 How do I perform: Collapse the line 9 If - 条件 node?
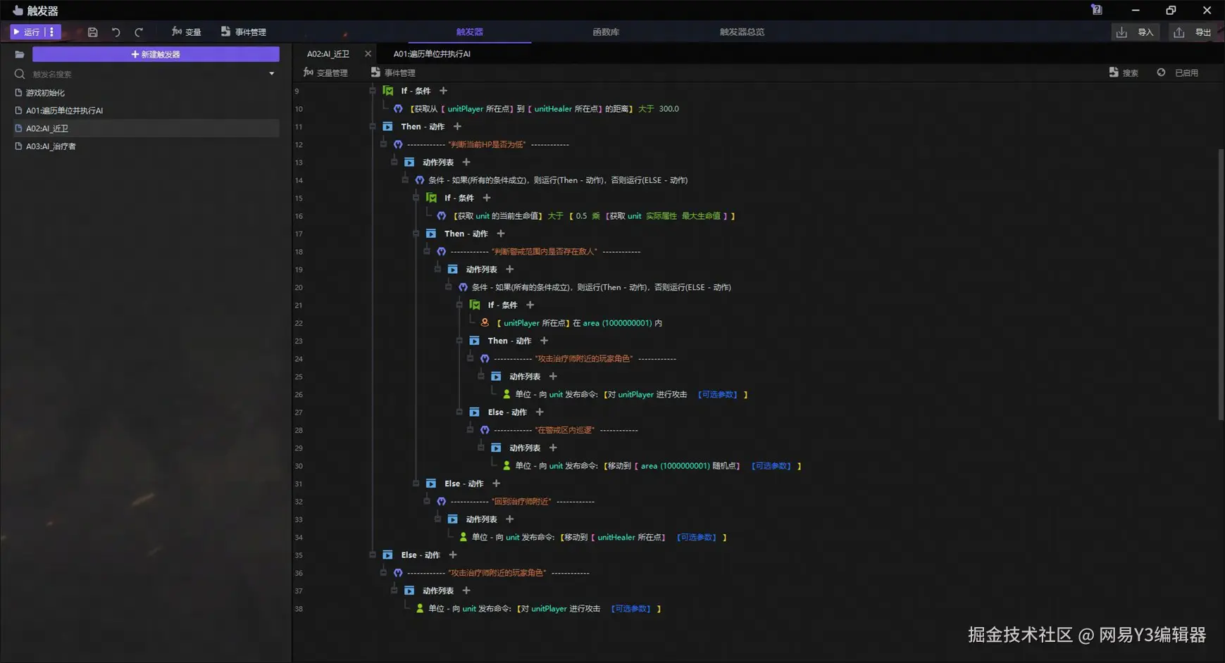tap(373, 91)
